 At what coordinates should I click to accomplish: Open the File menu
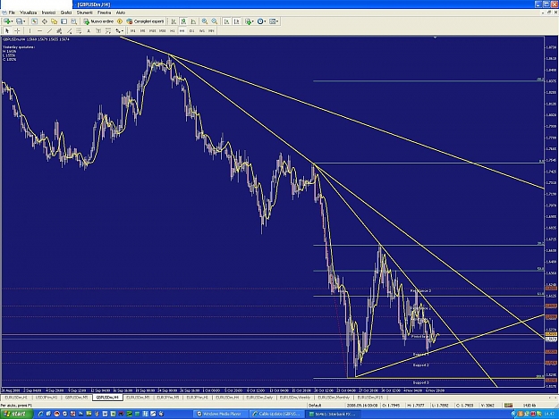[x=11, y=13]
